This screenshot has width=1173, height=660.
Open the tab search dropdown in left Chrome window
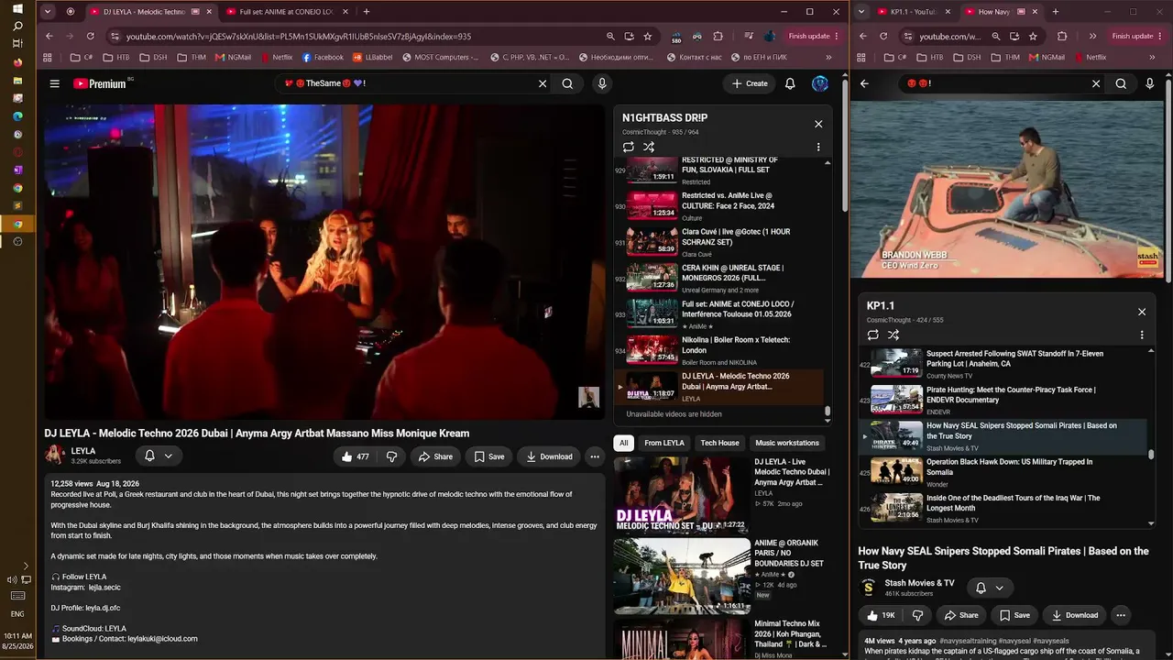[x=48, y=12]
